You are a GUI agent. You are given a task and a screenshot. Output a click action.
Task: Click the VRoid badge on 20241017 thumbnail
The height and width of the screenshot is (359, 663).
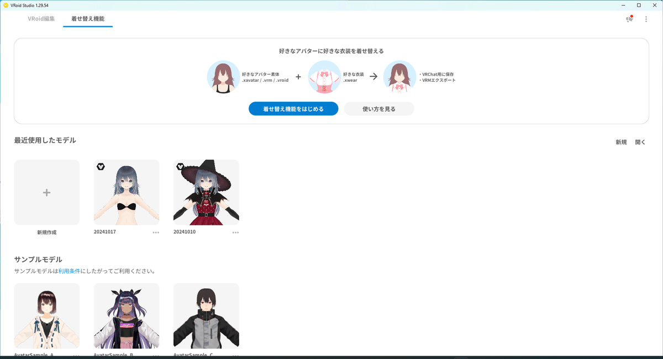[x=101, y=166]
